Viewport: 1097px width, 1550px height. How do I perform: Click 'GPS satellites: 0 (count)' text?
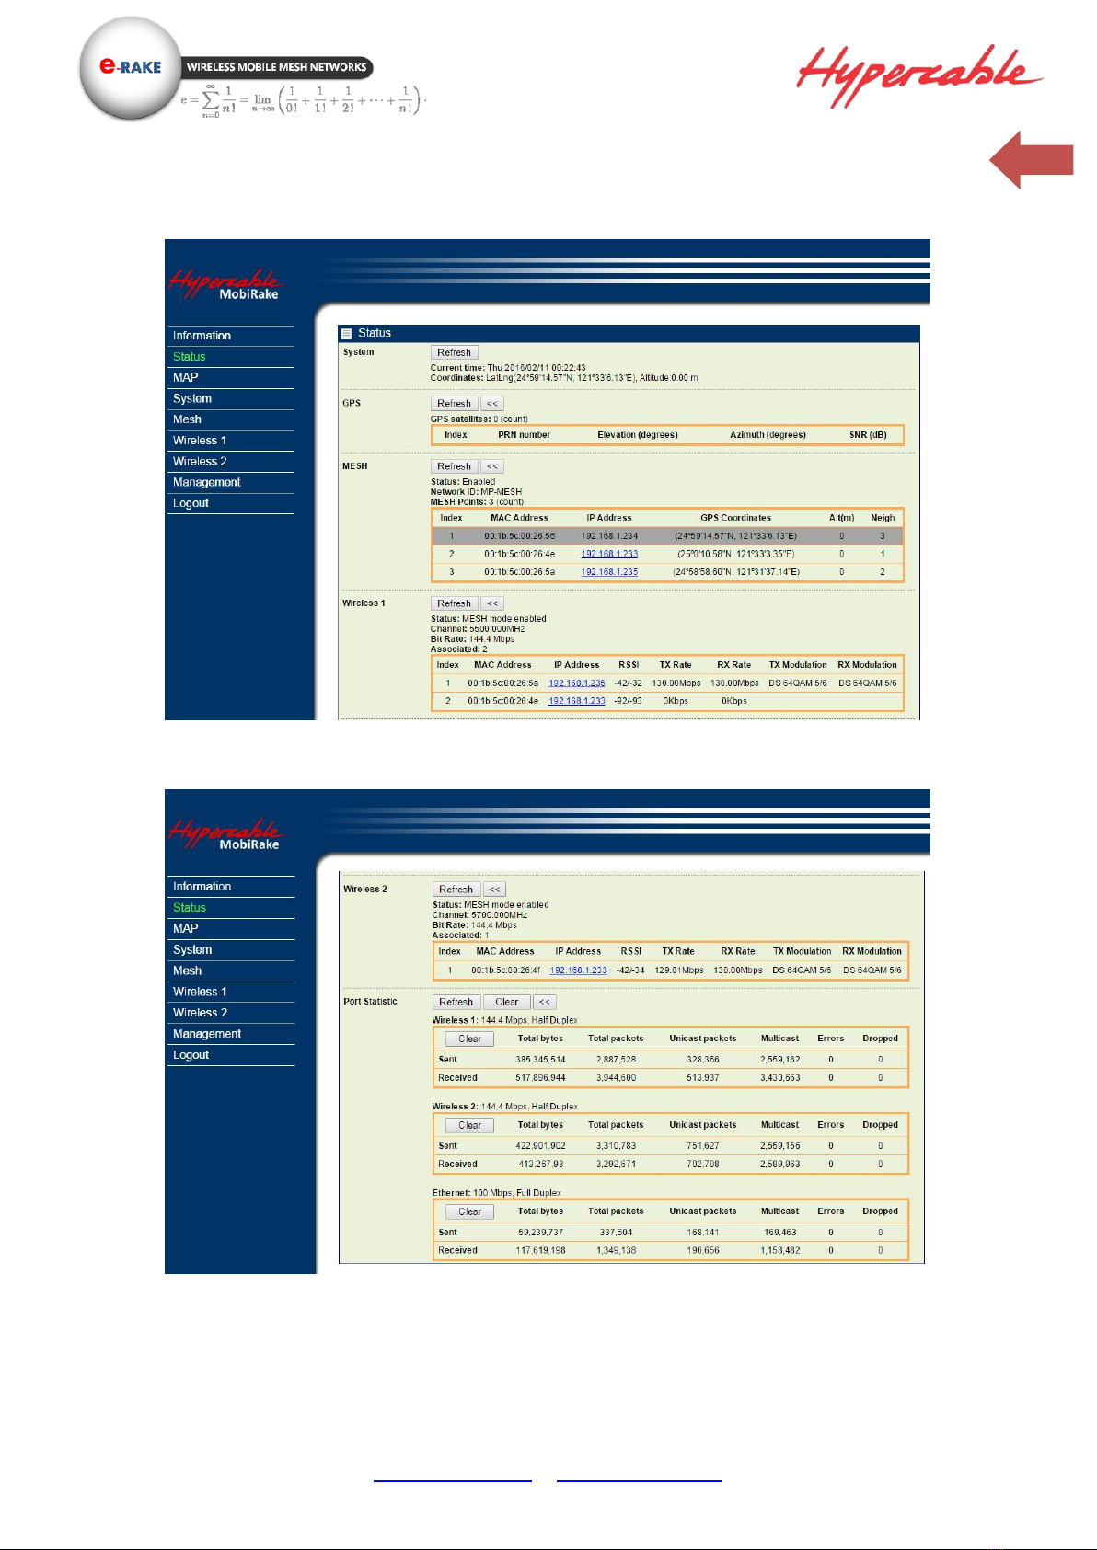coord(479,419)
